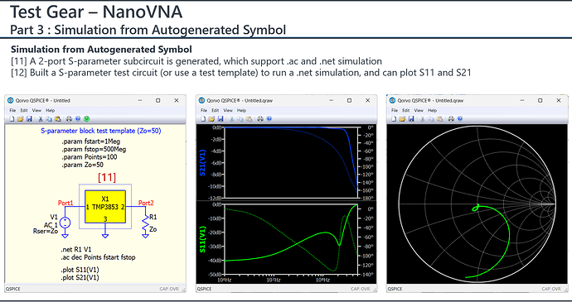Click Help icon in the Smith chart window

coord(460,119)
